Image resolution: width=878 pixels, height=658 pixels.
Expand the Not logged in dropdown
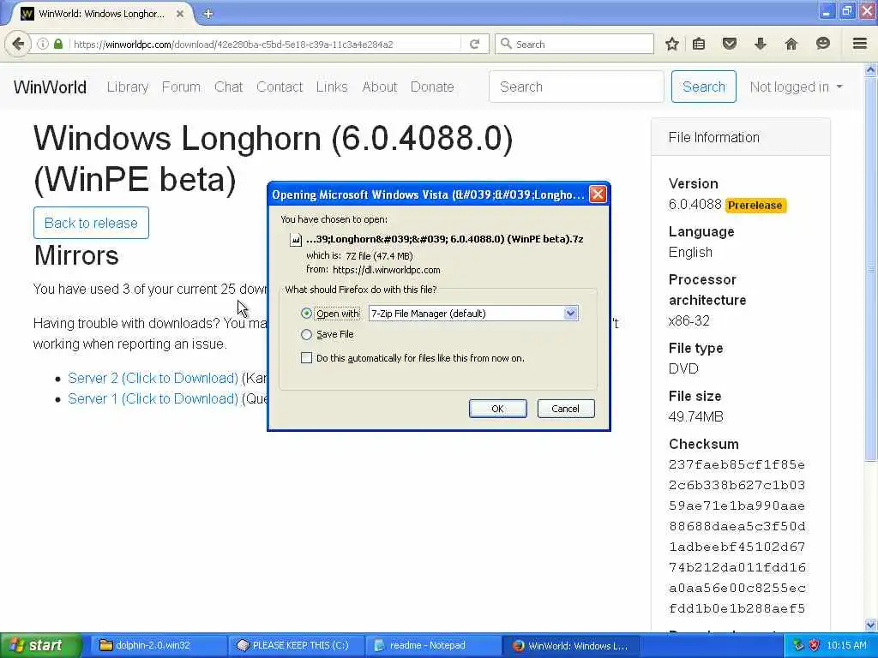click(796, 87)
